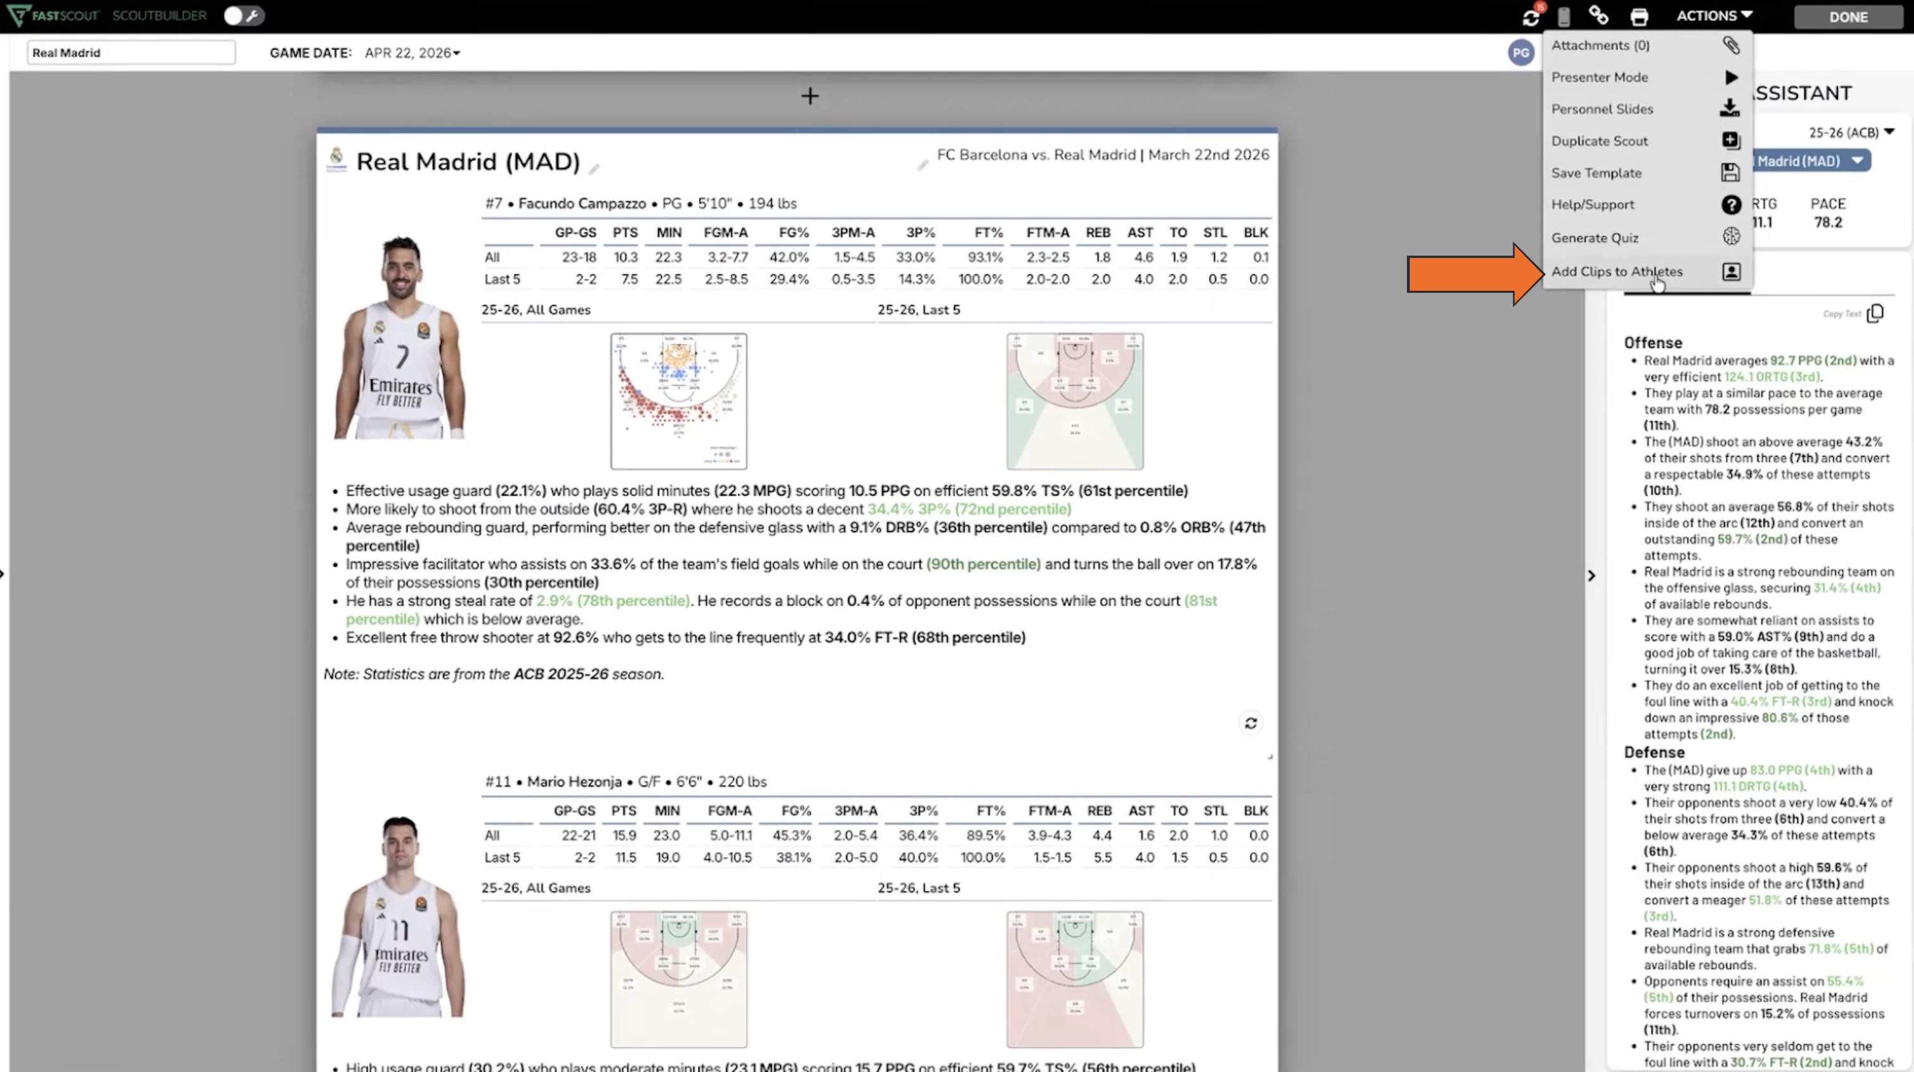Open the GAME DATE Apr 22, 2026 dropdown
1914x1072 pixels.
(x=411, y=53)
